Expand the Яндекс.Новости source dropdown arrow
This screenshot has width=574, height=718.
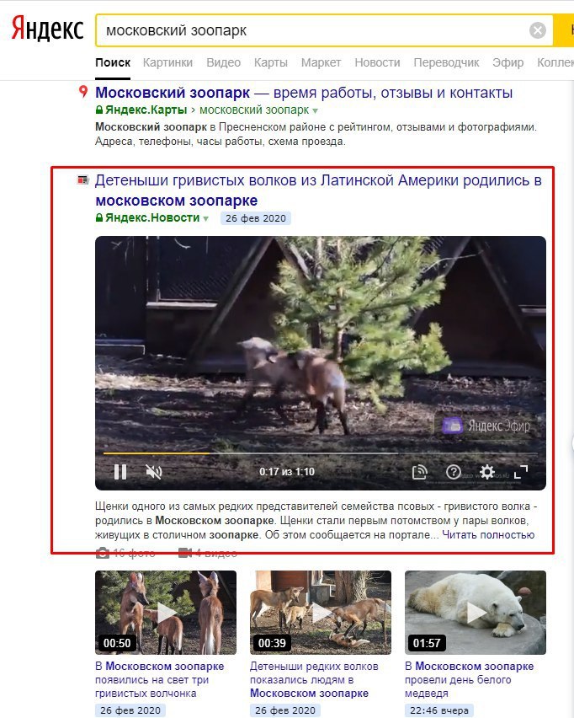tap(206, 219)
